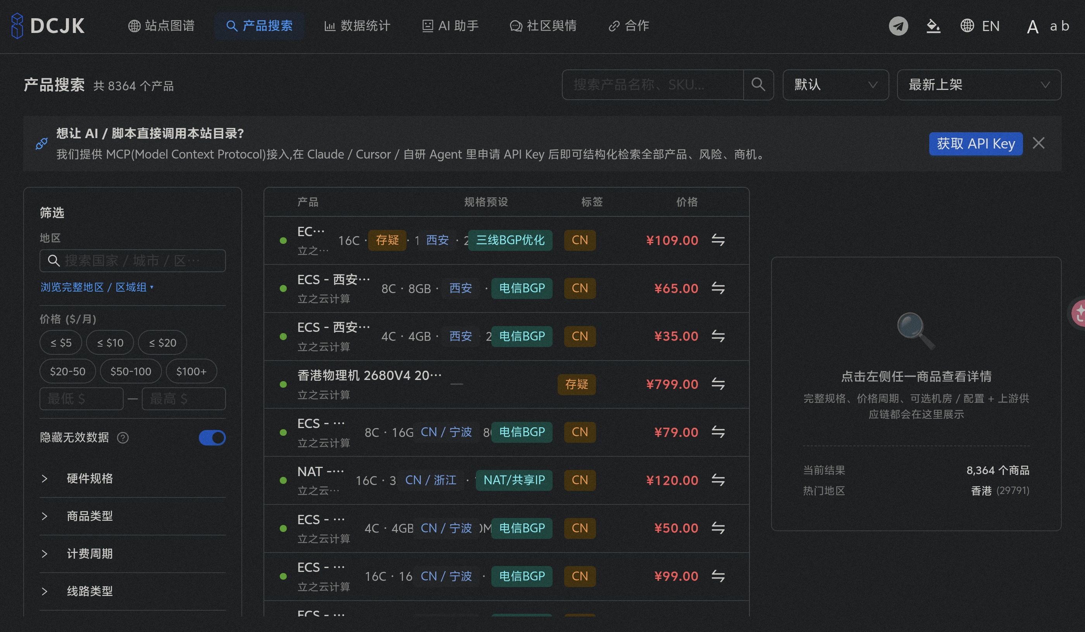Viewport: 1085px width, 632px height.
Task: Close the API Key banner
Action: (1038, 143)
